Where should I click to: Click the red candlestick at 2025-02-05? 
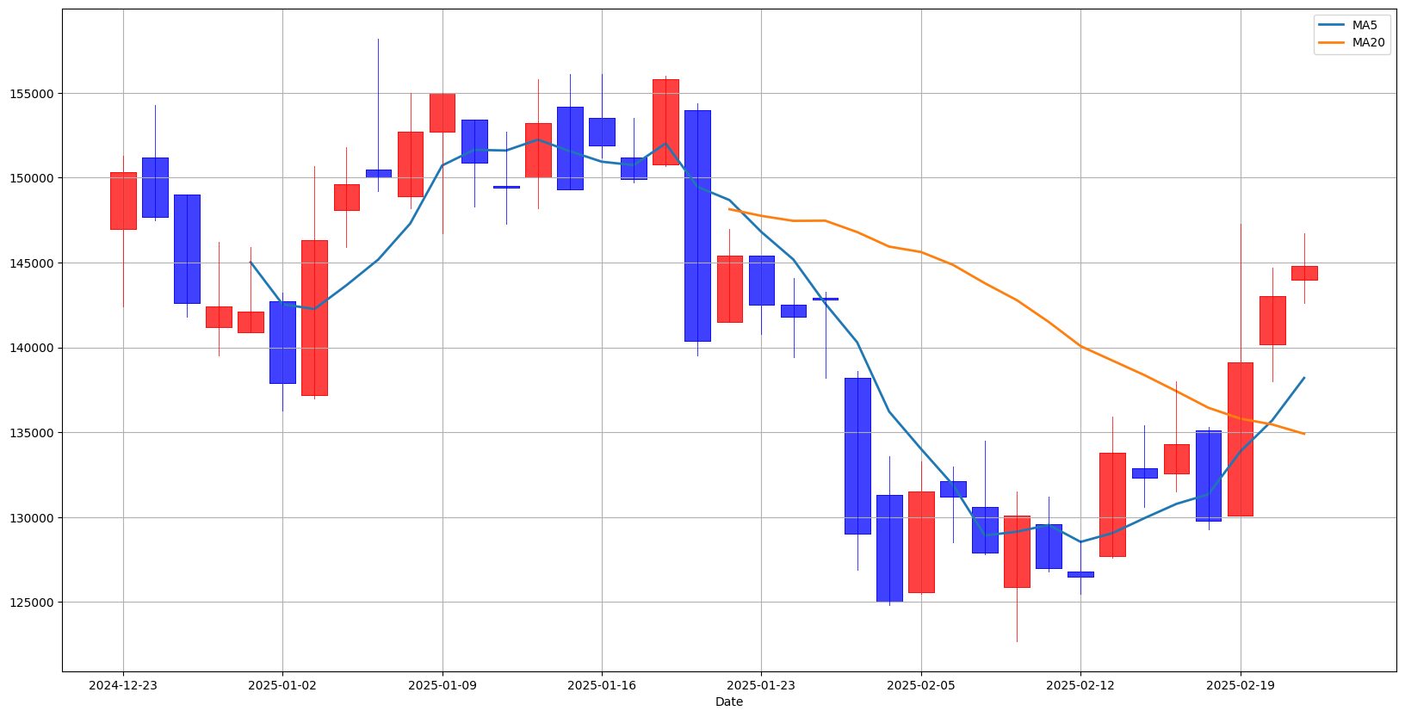pyautogui.click(x=921, y=541)
